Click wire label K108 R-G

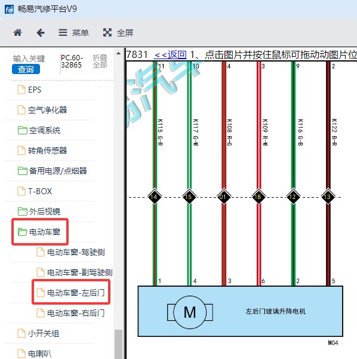point(229,132)
